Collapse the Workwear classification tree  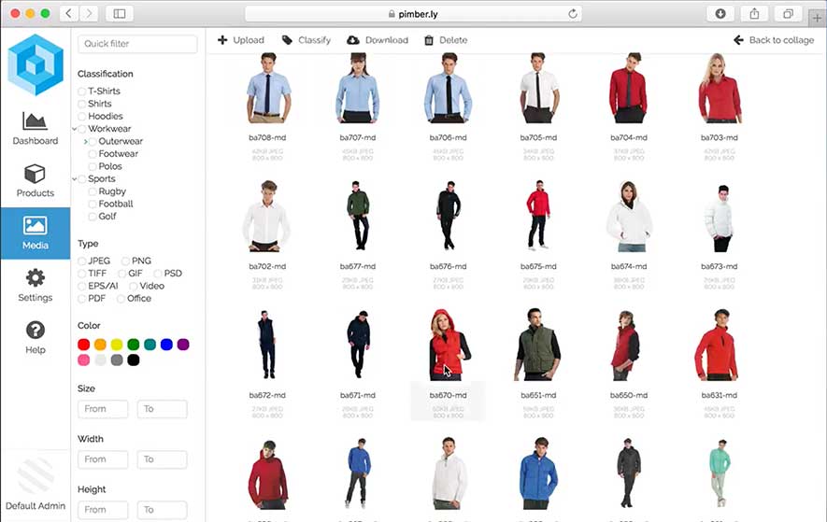74,129
